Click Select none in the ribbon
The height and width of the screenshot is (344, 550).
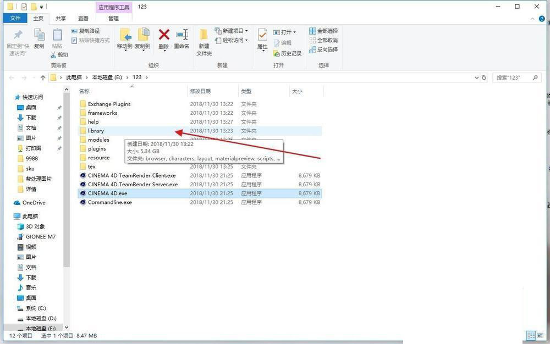click(x=323, y=40)
